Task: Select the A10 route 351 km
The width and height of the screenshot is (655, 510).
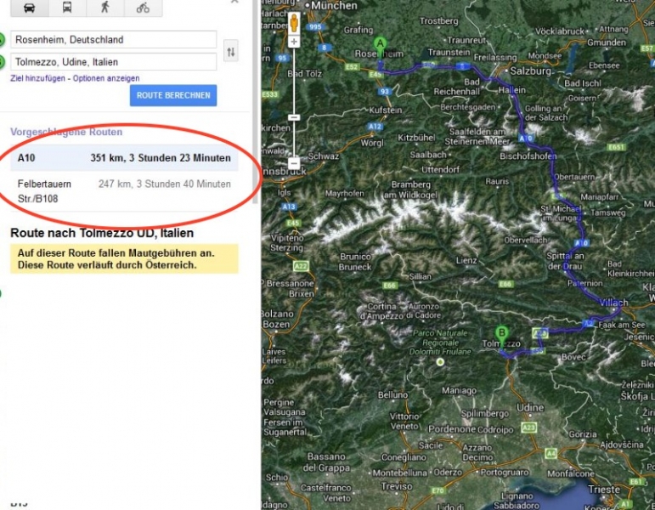Action: 125,158
